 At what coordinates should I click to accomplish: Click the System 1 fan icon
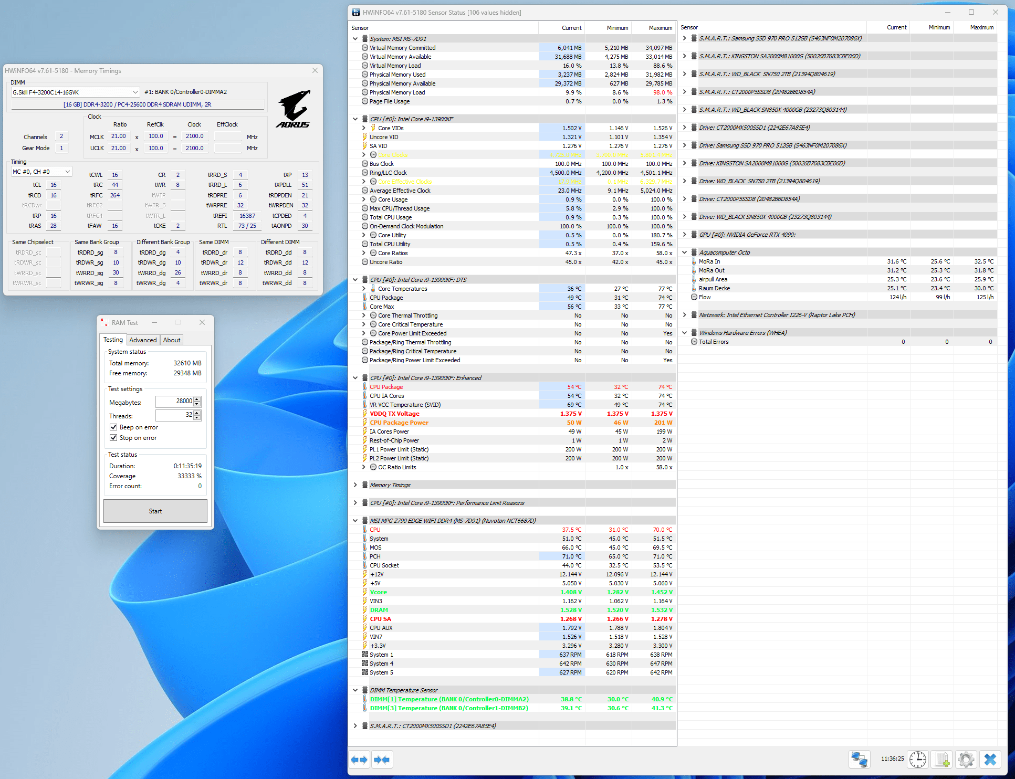pos(364,655)
